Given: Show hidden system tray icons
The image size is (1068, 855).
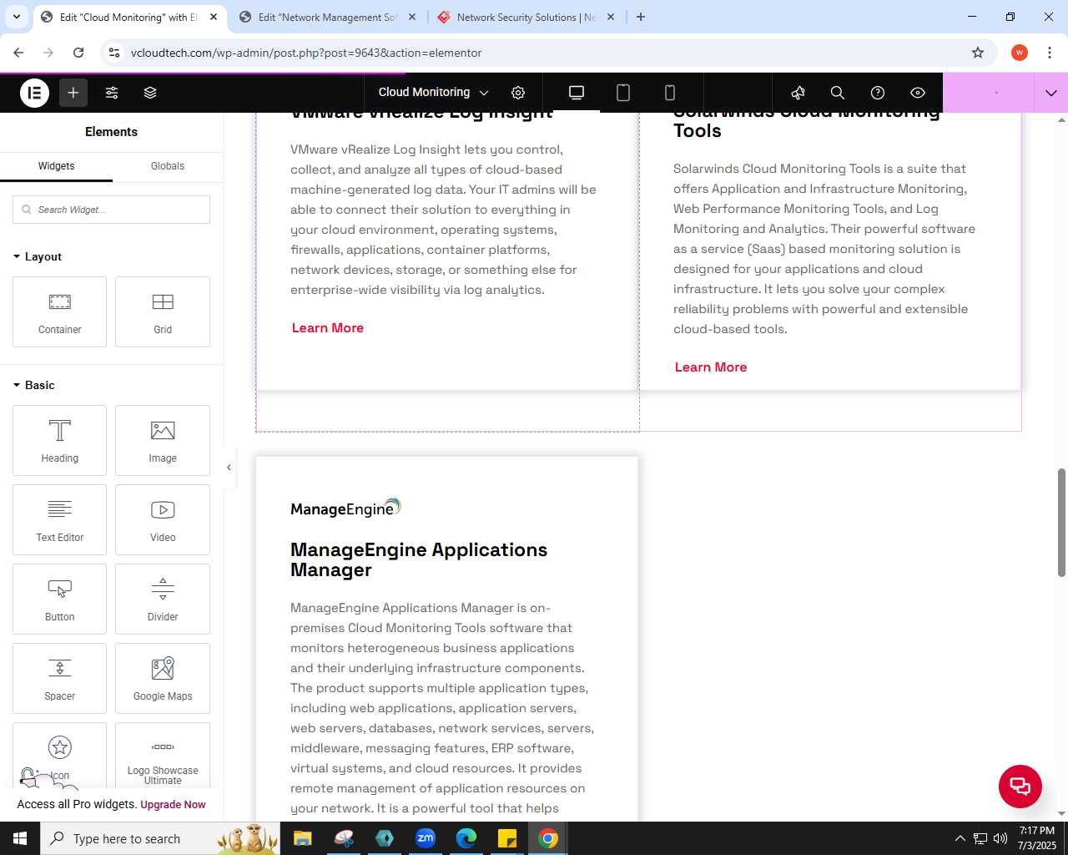Looking at the screenshot, I should [960, 838].
